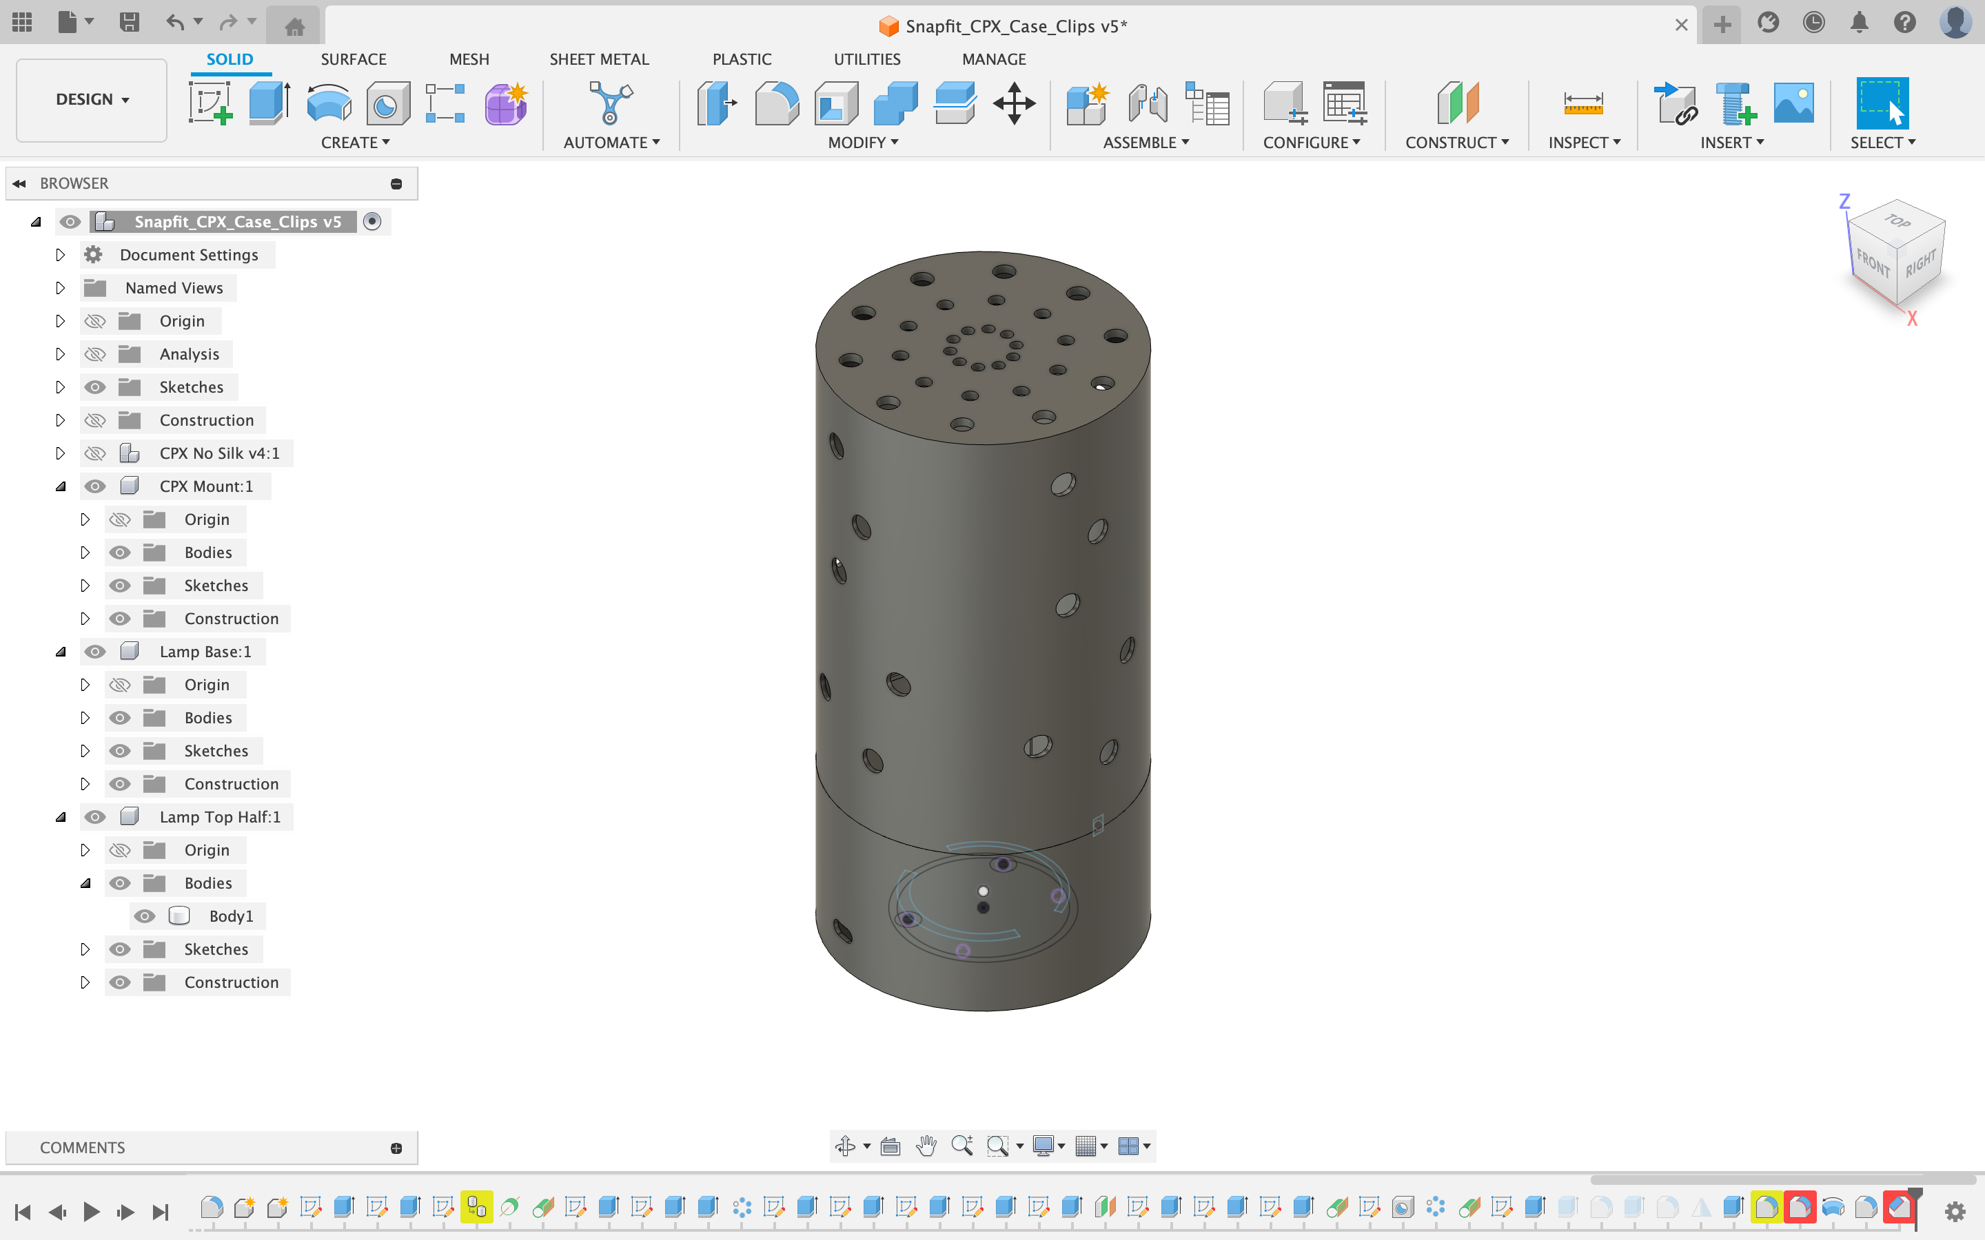
Task: Select the Create Sketch tool
Action: pyautogui.click(x=211, y=103)
